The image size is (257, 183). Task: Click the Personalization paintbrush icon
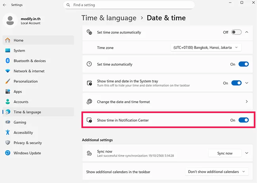click(x=8, y=81)
